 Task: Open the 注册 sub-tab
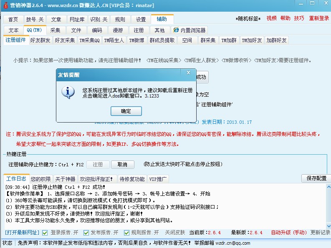[139, 30]
